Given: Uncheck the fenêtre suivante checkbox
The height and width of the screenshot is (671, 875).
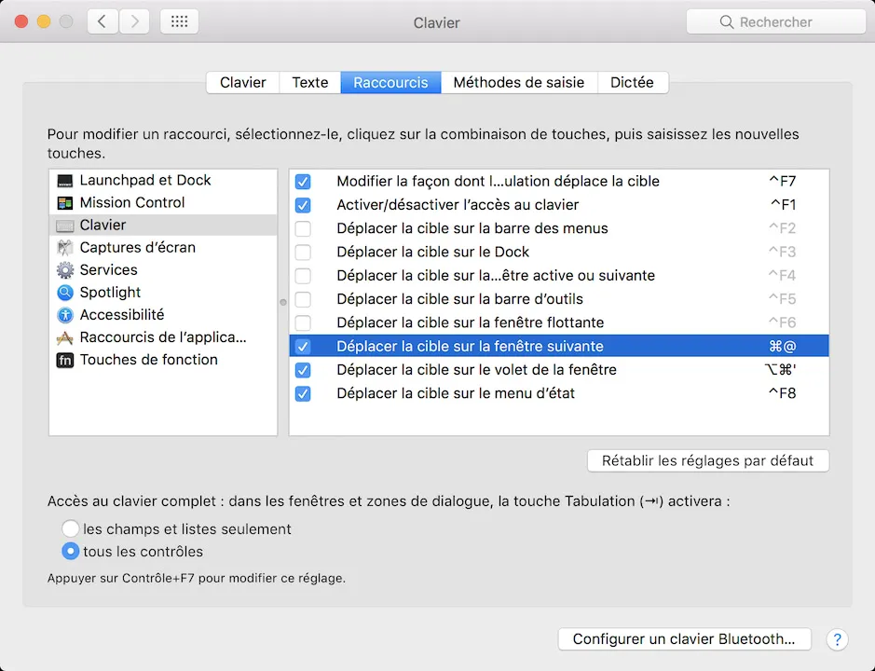Looking at the screenshot, I should click(x=303, y=346).
